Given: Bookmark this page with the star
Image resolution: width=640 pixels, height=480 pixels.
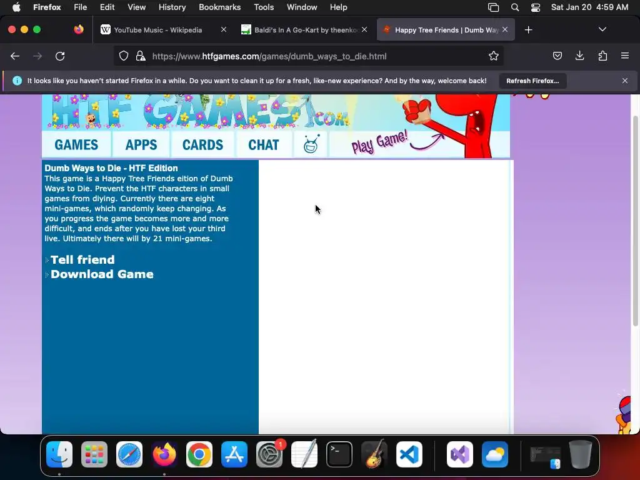Looking at the screenshot, I should (494, 56).
